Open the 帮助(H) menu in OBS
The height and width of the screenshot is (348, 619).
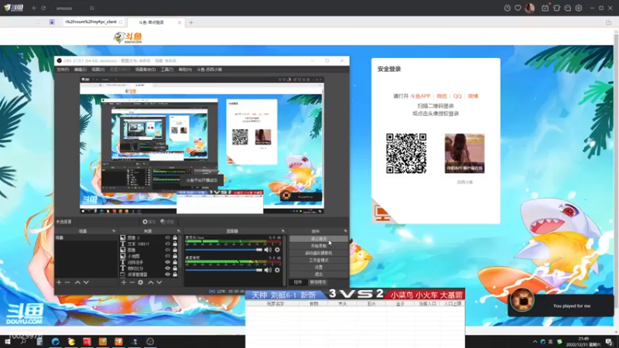[185, 70]
